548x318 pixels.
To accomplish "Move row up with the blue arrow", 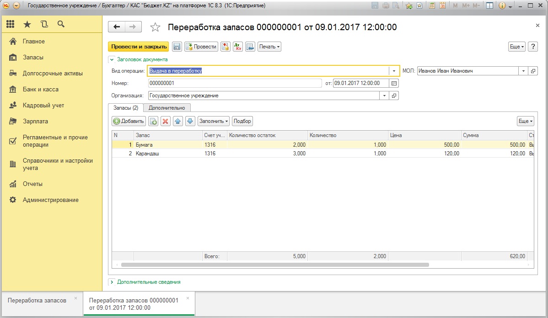I will (x=178, y=121).
